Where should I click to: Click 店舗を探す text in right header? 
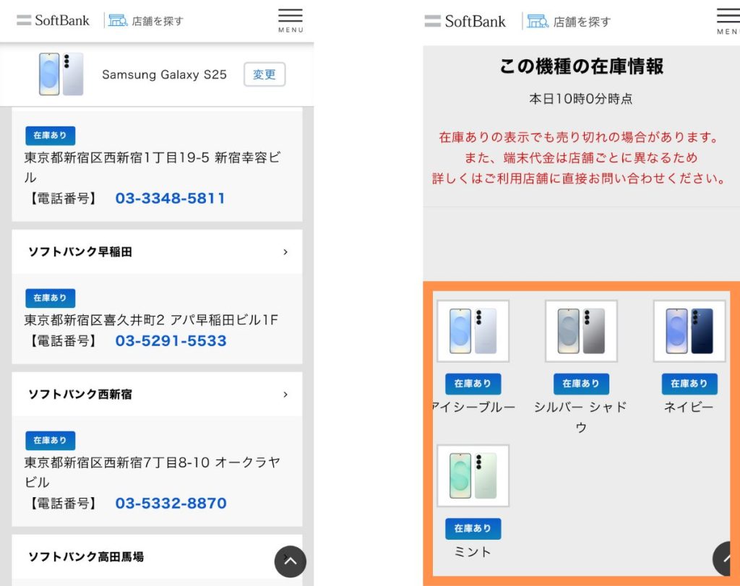click(582, 22)
